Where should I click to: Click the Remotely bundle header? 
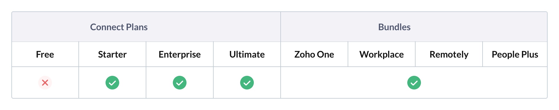(x=449, y=54)
